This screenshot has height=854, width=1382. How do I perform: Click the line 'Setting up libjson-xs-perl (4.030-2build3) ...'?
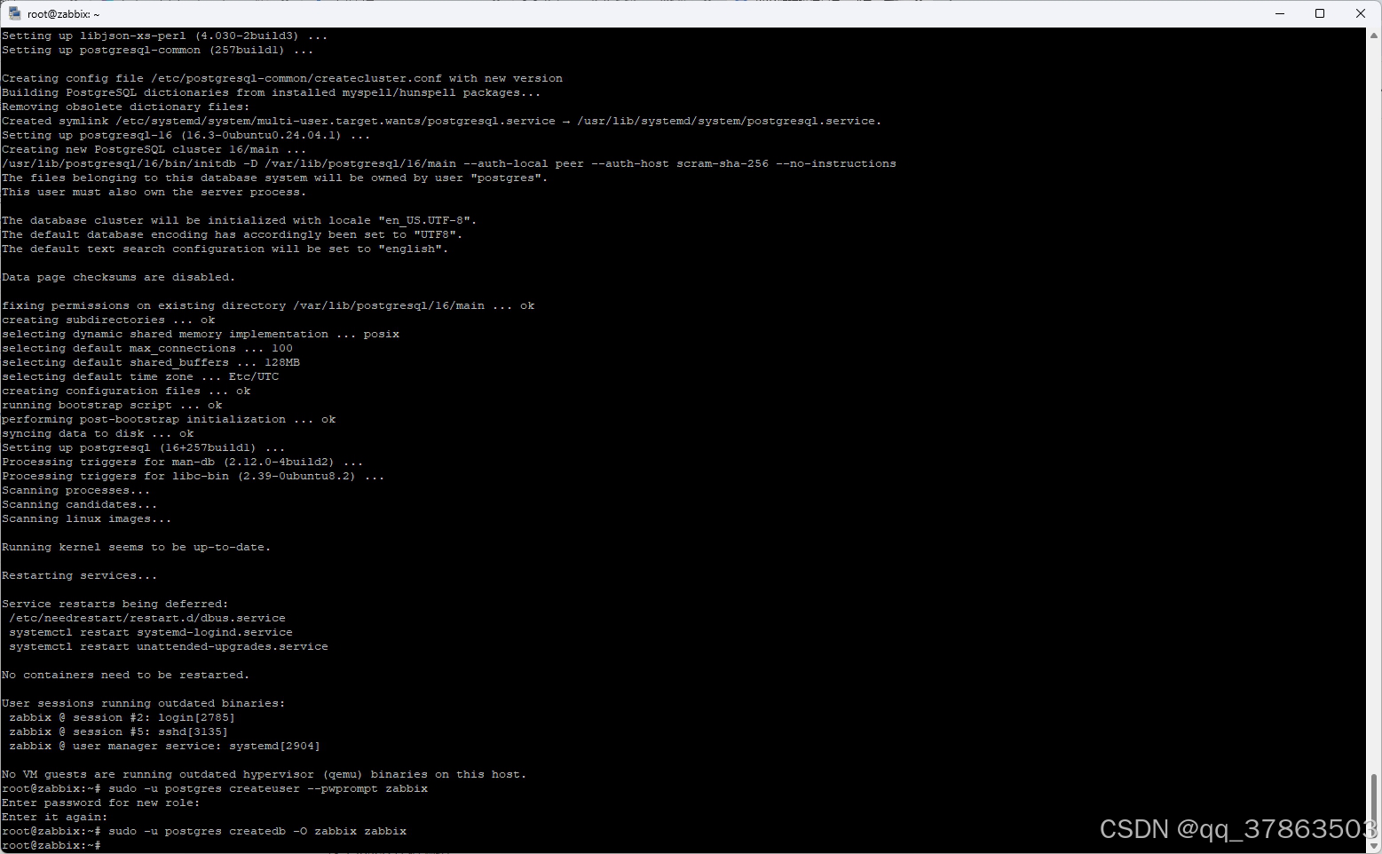point(165,36)
